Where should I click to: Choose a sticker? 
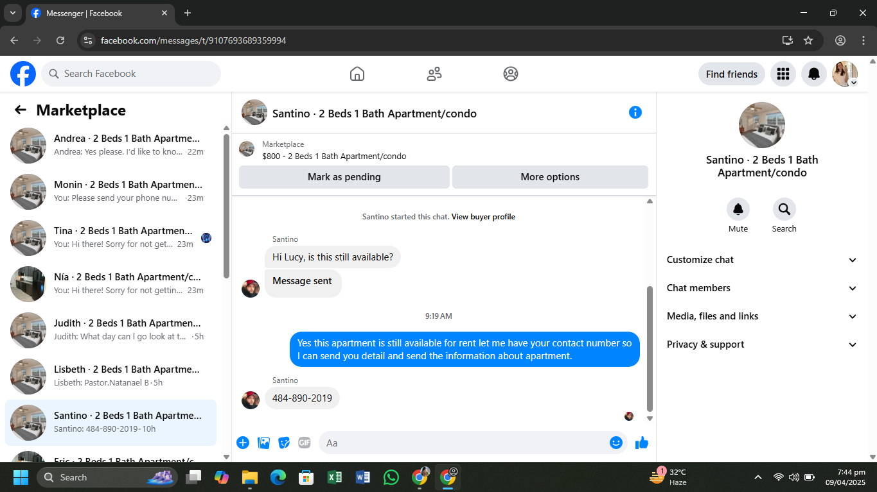pyautogui.click(x=284, y=443)
